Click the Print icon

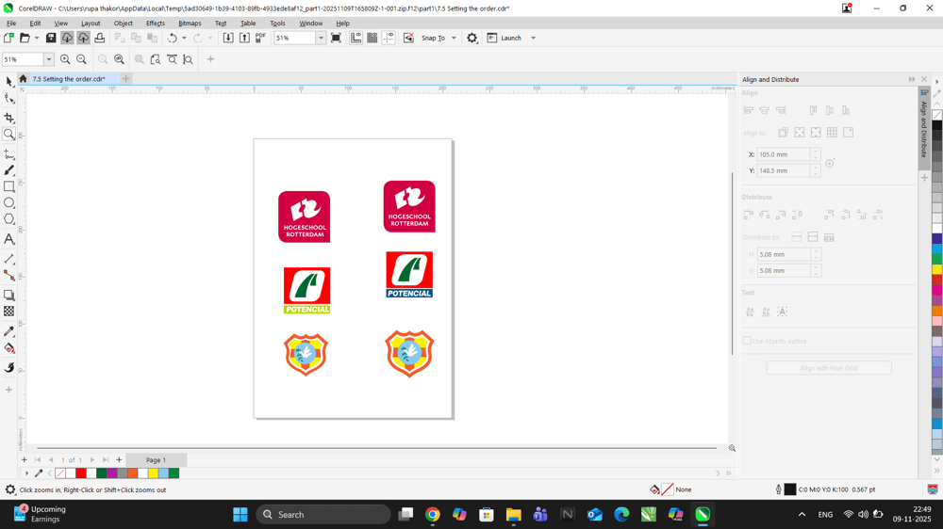[99, 38]
